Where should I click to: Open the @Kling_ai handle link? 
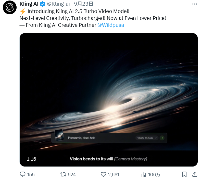click(58, 4)
